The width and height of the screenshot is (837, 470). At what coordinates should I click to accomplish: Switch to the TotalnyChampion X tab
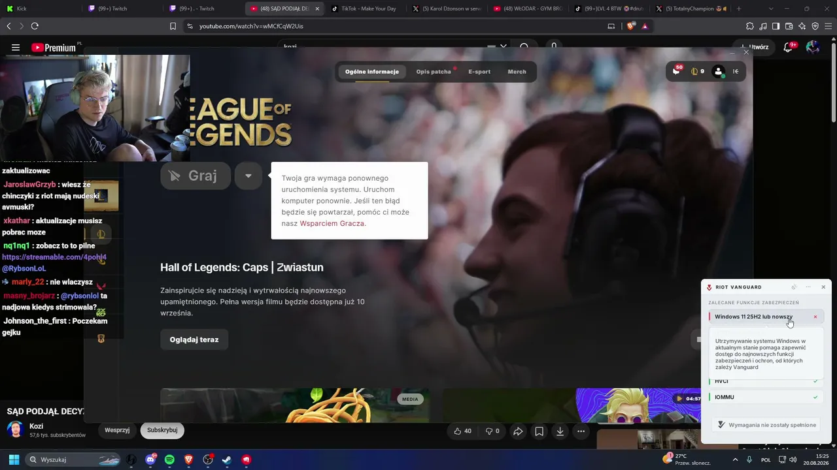(691, 8)
